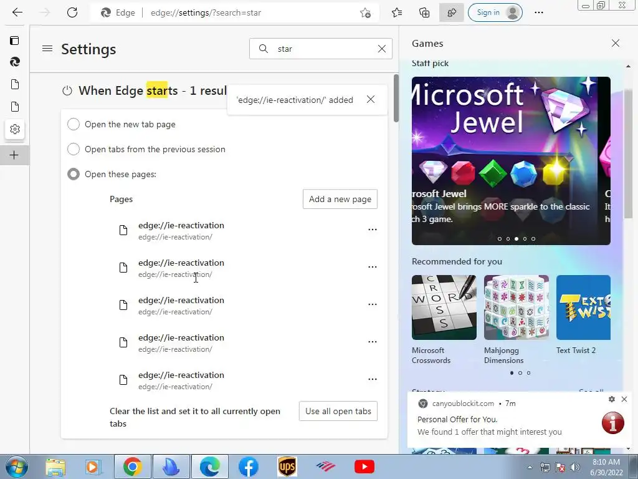Launch the media player taskbar icon

(93, 467)
